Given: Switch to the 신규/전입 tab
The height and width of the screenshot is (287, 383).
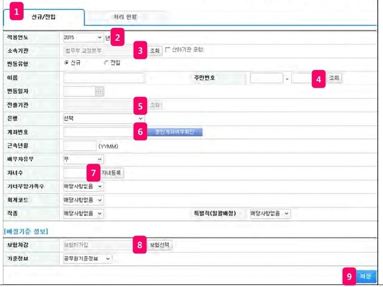Looking at the screenshot, I should [x=44, y=17].
